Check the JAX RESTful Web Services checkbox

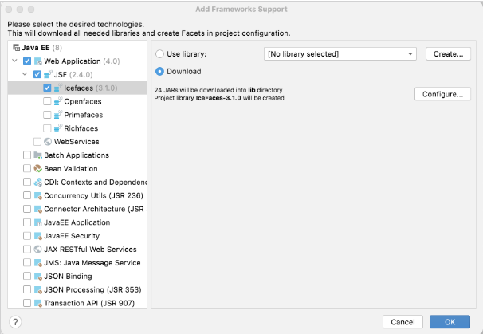coord(27,250)
